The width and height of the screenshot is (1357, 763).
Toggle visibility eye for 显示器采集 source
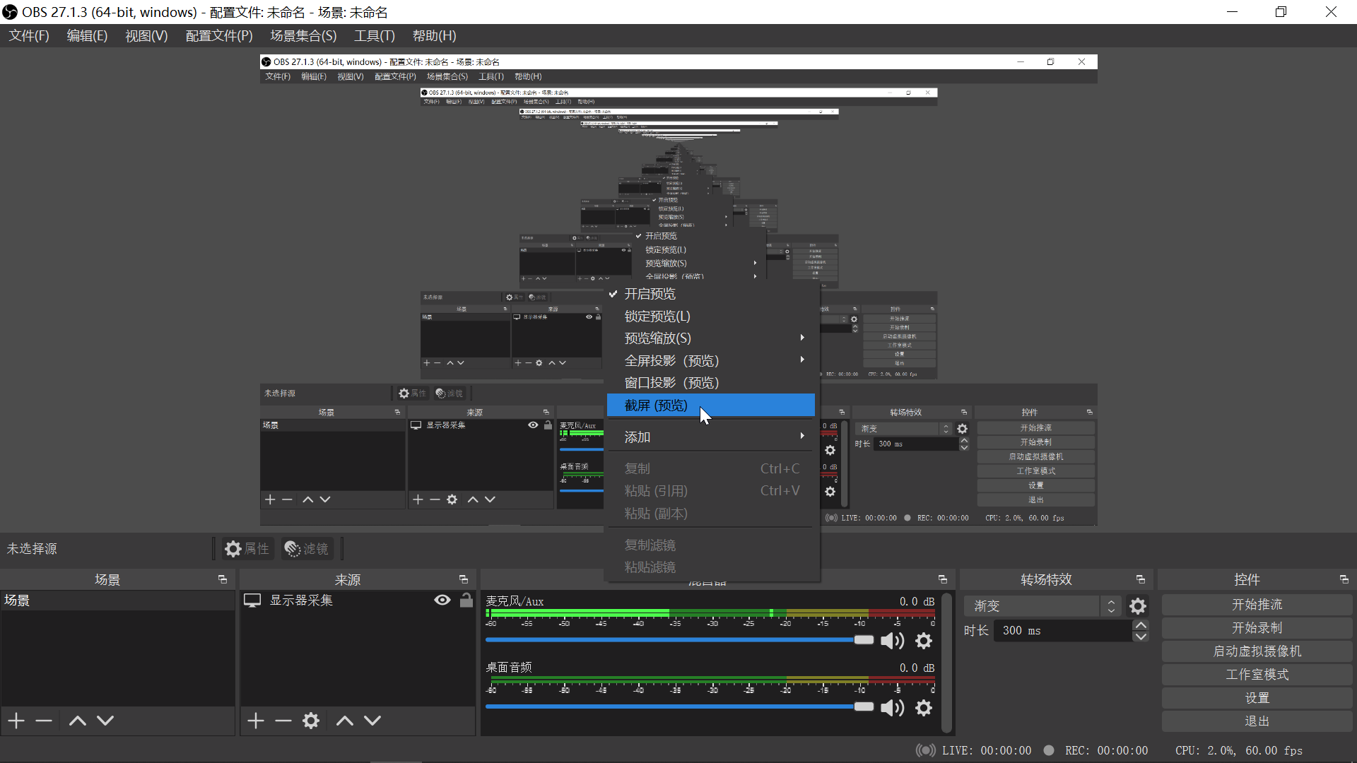(x=442, y=601)
